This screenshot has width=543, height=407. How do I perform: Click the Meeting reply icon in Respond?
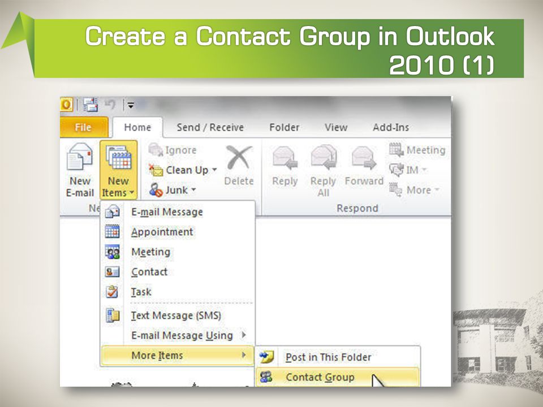point(396,150)
